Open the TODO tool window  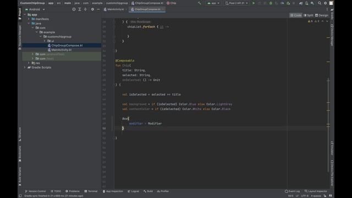56,191
